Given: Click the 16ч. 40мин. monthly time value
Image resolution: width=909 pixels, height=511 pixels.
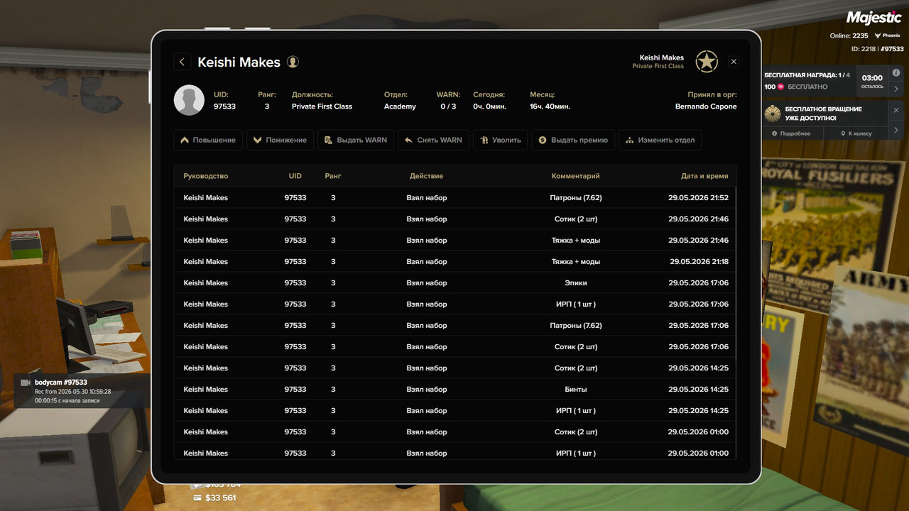Looking at the screenshot, I should click(x=550, y=106).
